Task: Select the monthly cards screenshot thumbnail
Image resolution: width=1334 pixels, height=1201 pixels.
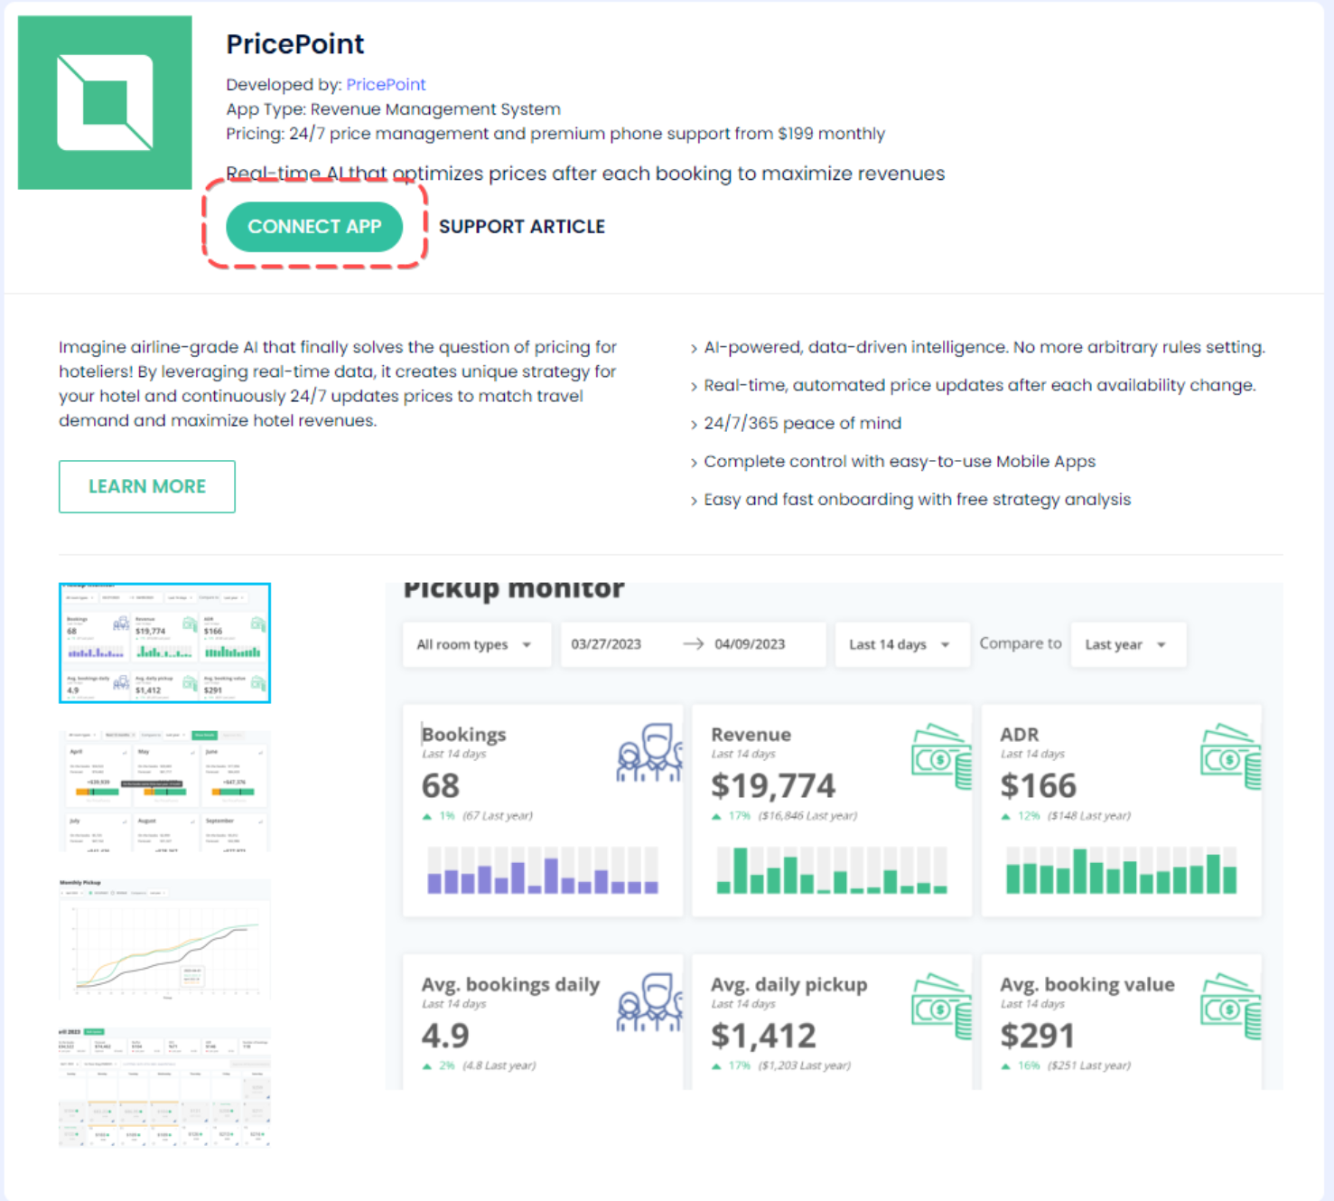Action: click(164, 791)
